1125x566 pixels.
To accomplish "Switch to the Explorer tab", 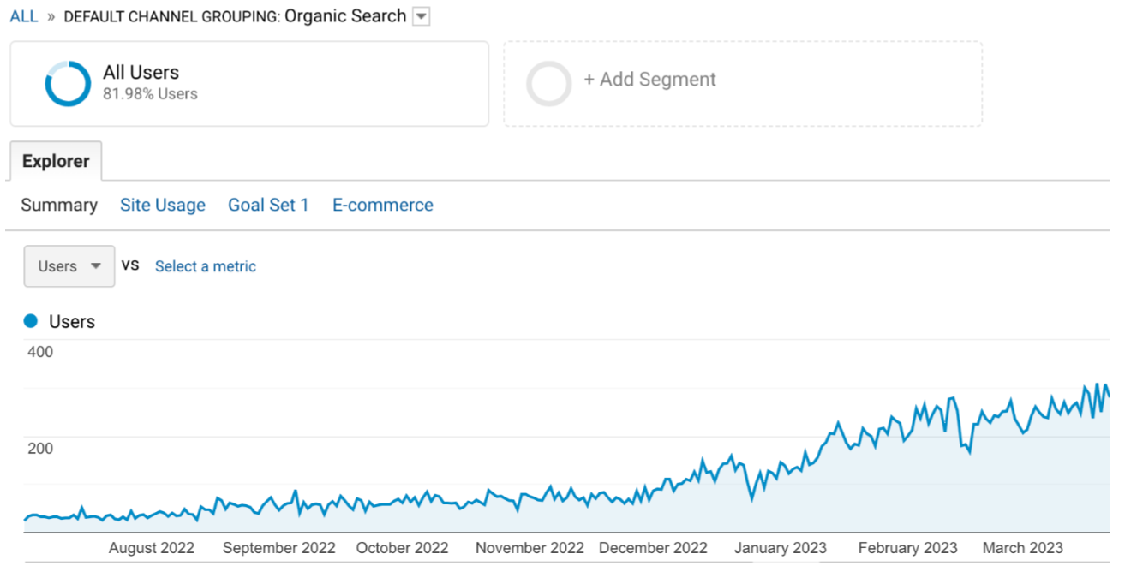I will [56, 161].
